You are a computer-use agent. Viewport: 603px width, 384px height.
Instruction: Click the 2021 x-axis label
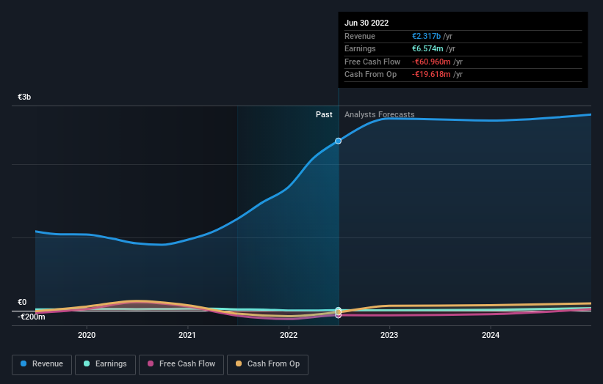(187, 335)
